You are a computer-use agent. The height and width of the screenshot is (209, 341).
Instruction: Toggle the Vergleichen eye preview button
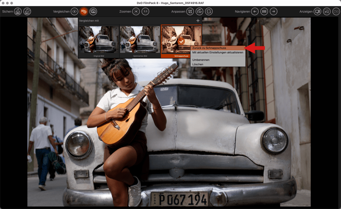click(74, 11)
